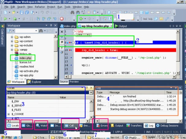Open the Project menu

(x=51, y=7)
